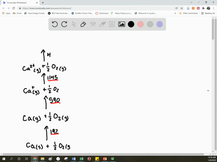
Task: Click the horizontal page scrollbar
Action: pos(103,154)
